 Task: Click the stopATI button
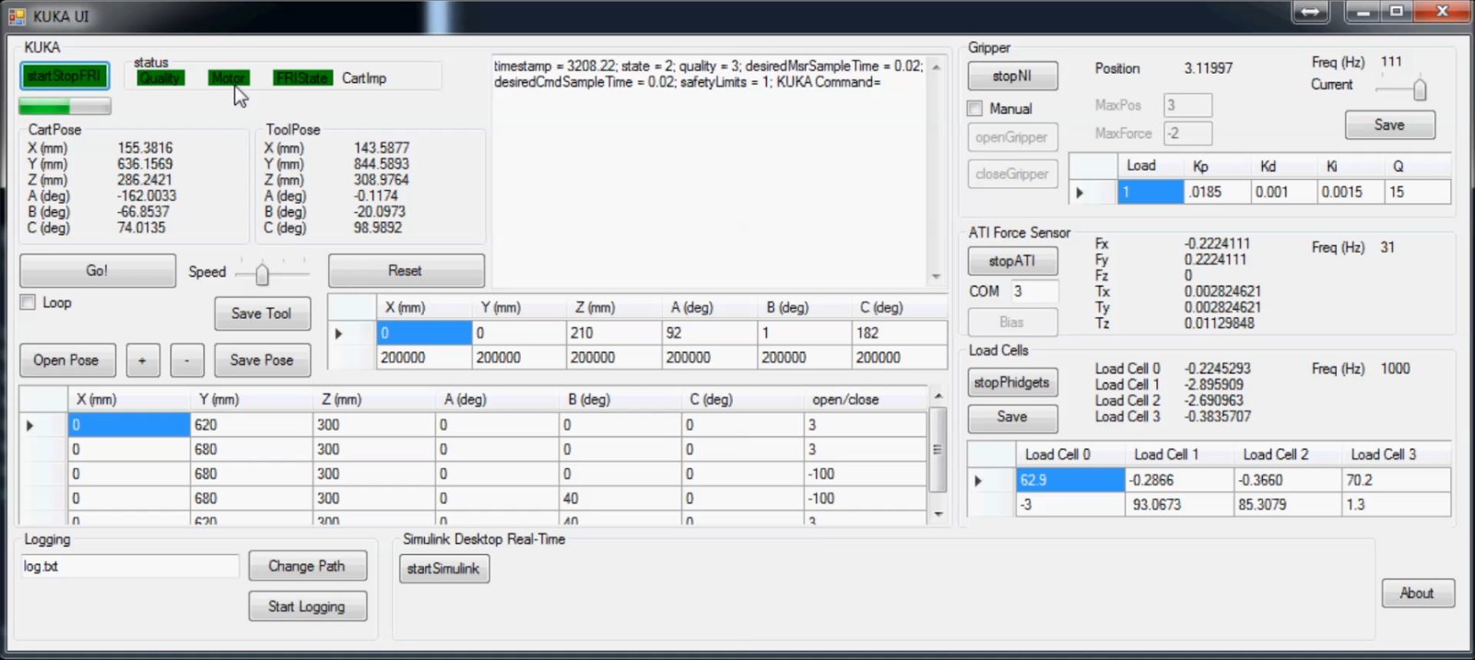click(1012, 261)
